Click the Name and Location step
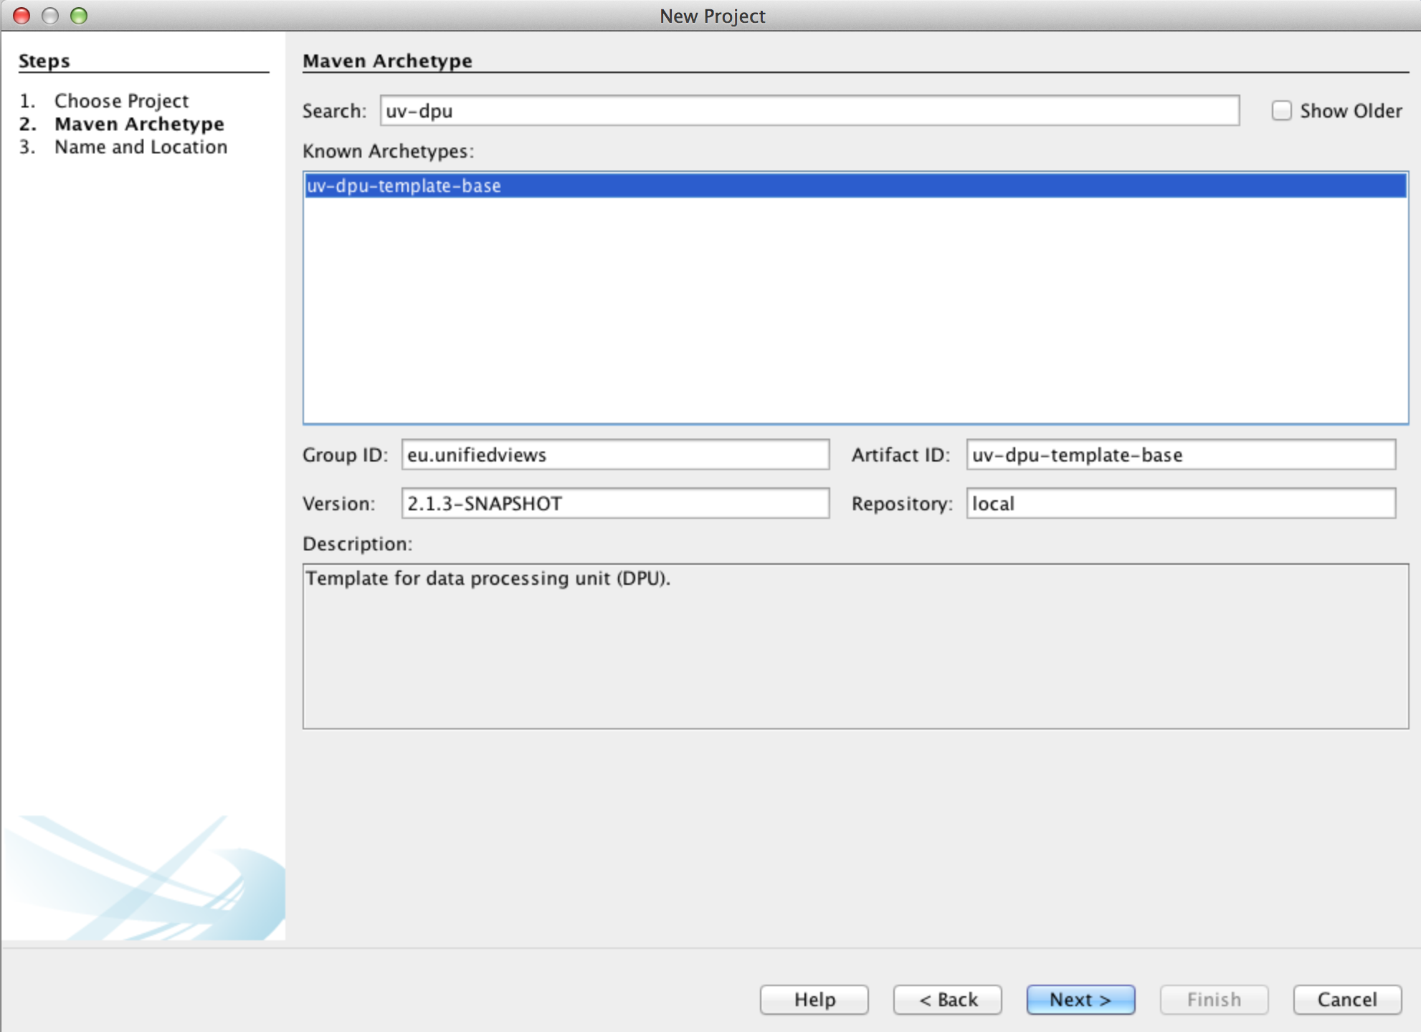The height and width of the screenshot is (1032, 1421). click(x=141, y=147)
